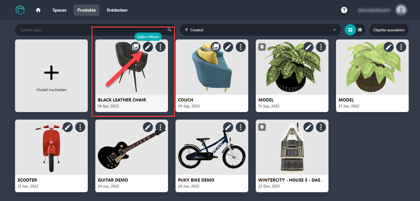Open editor for Black Leather Chair
The width and height of the screenshot is (420, 201).
[x=148, y=47]
